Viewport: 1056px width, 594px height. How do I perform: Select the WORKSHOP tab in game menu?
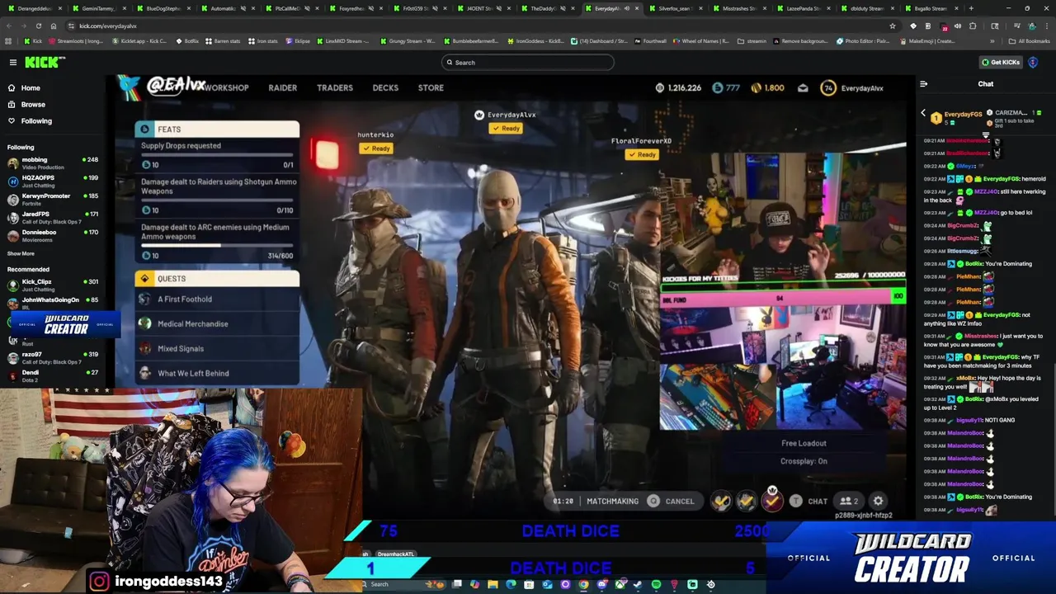click(226, 87)
